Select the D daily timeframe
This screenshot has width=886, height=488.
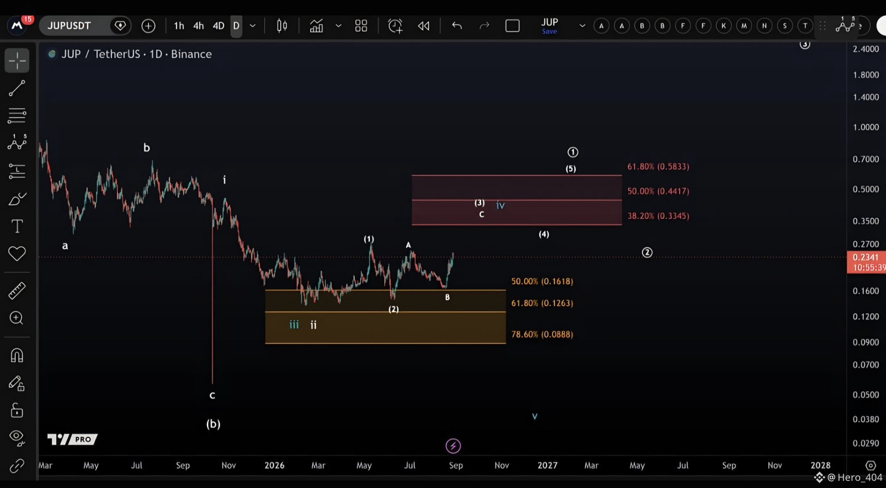click(236, 26)
